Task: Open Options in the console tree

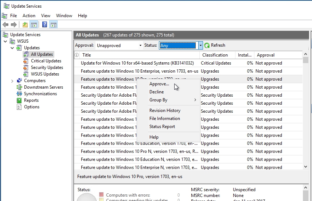Action: click(31, 107)
